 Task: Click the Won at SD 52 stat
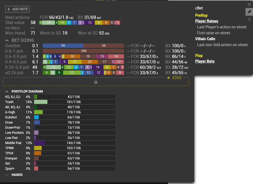(x=93, y=33)
